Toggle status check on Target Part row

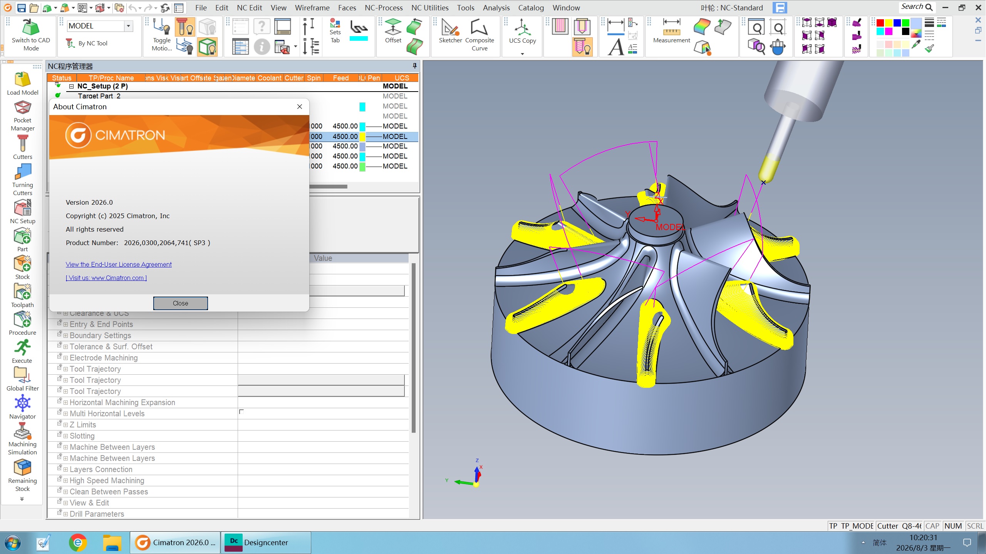pos(58,95)
